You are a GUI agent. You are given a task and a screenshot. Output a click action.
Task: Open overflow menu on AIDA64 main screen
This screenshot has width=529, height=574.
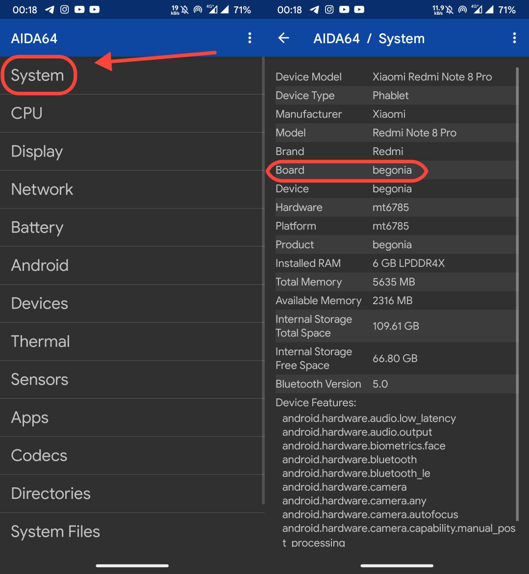pyautogui.click(x=250, y=38)
